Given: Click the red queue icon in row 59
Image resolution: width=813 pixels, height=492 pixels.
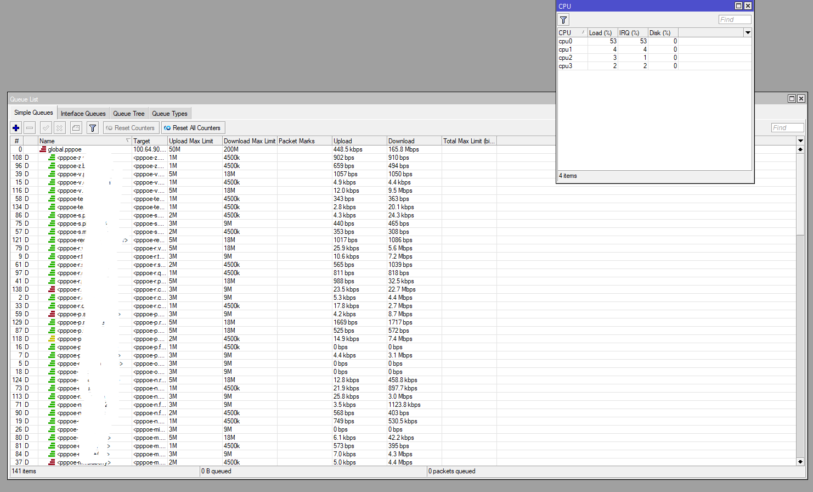Looking at the screenshot, I should [52, 314].
